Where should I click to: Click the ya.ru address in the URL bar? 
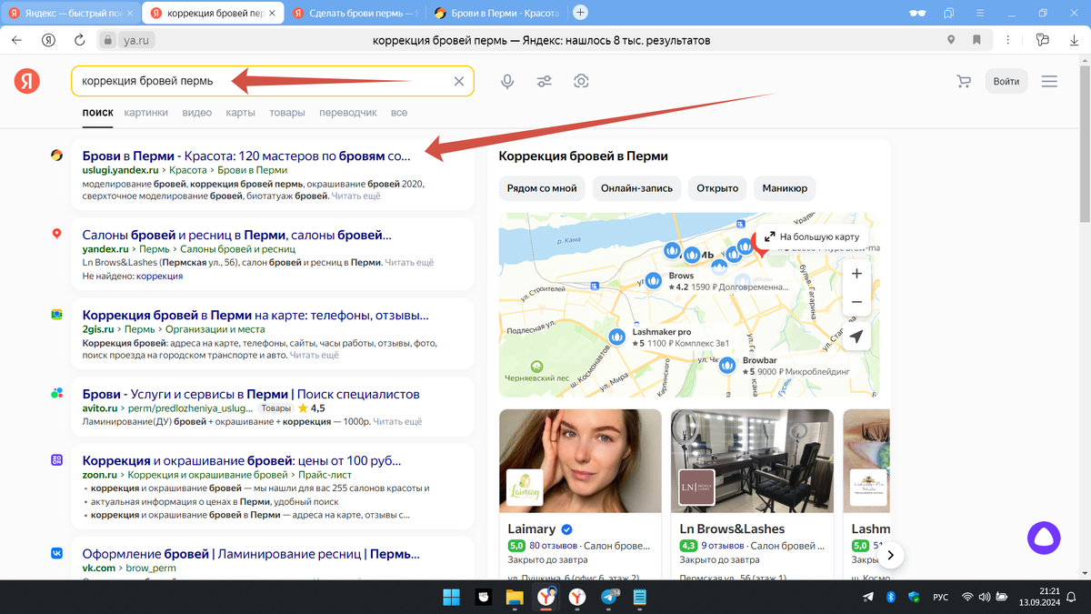138,40
